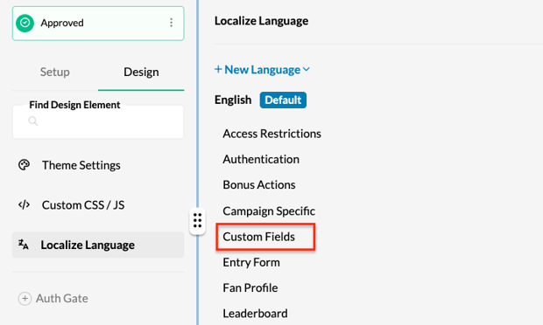Open Bonus Actions
This screenshot has height=325, width=543.
pos(259,184)
